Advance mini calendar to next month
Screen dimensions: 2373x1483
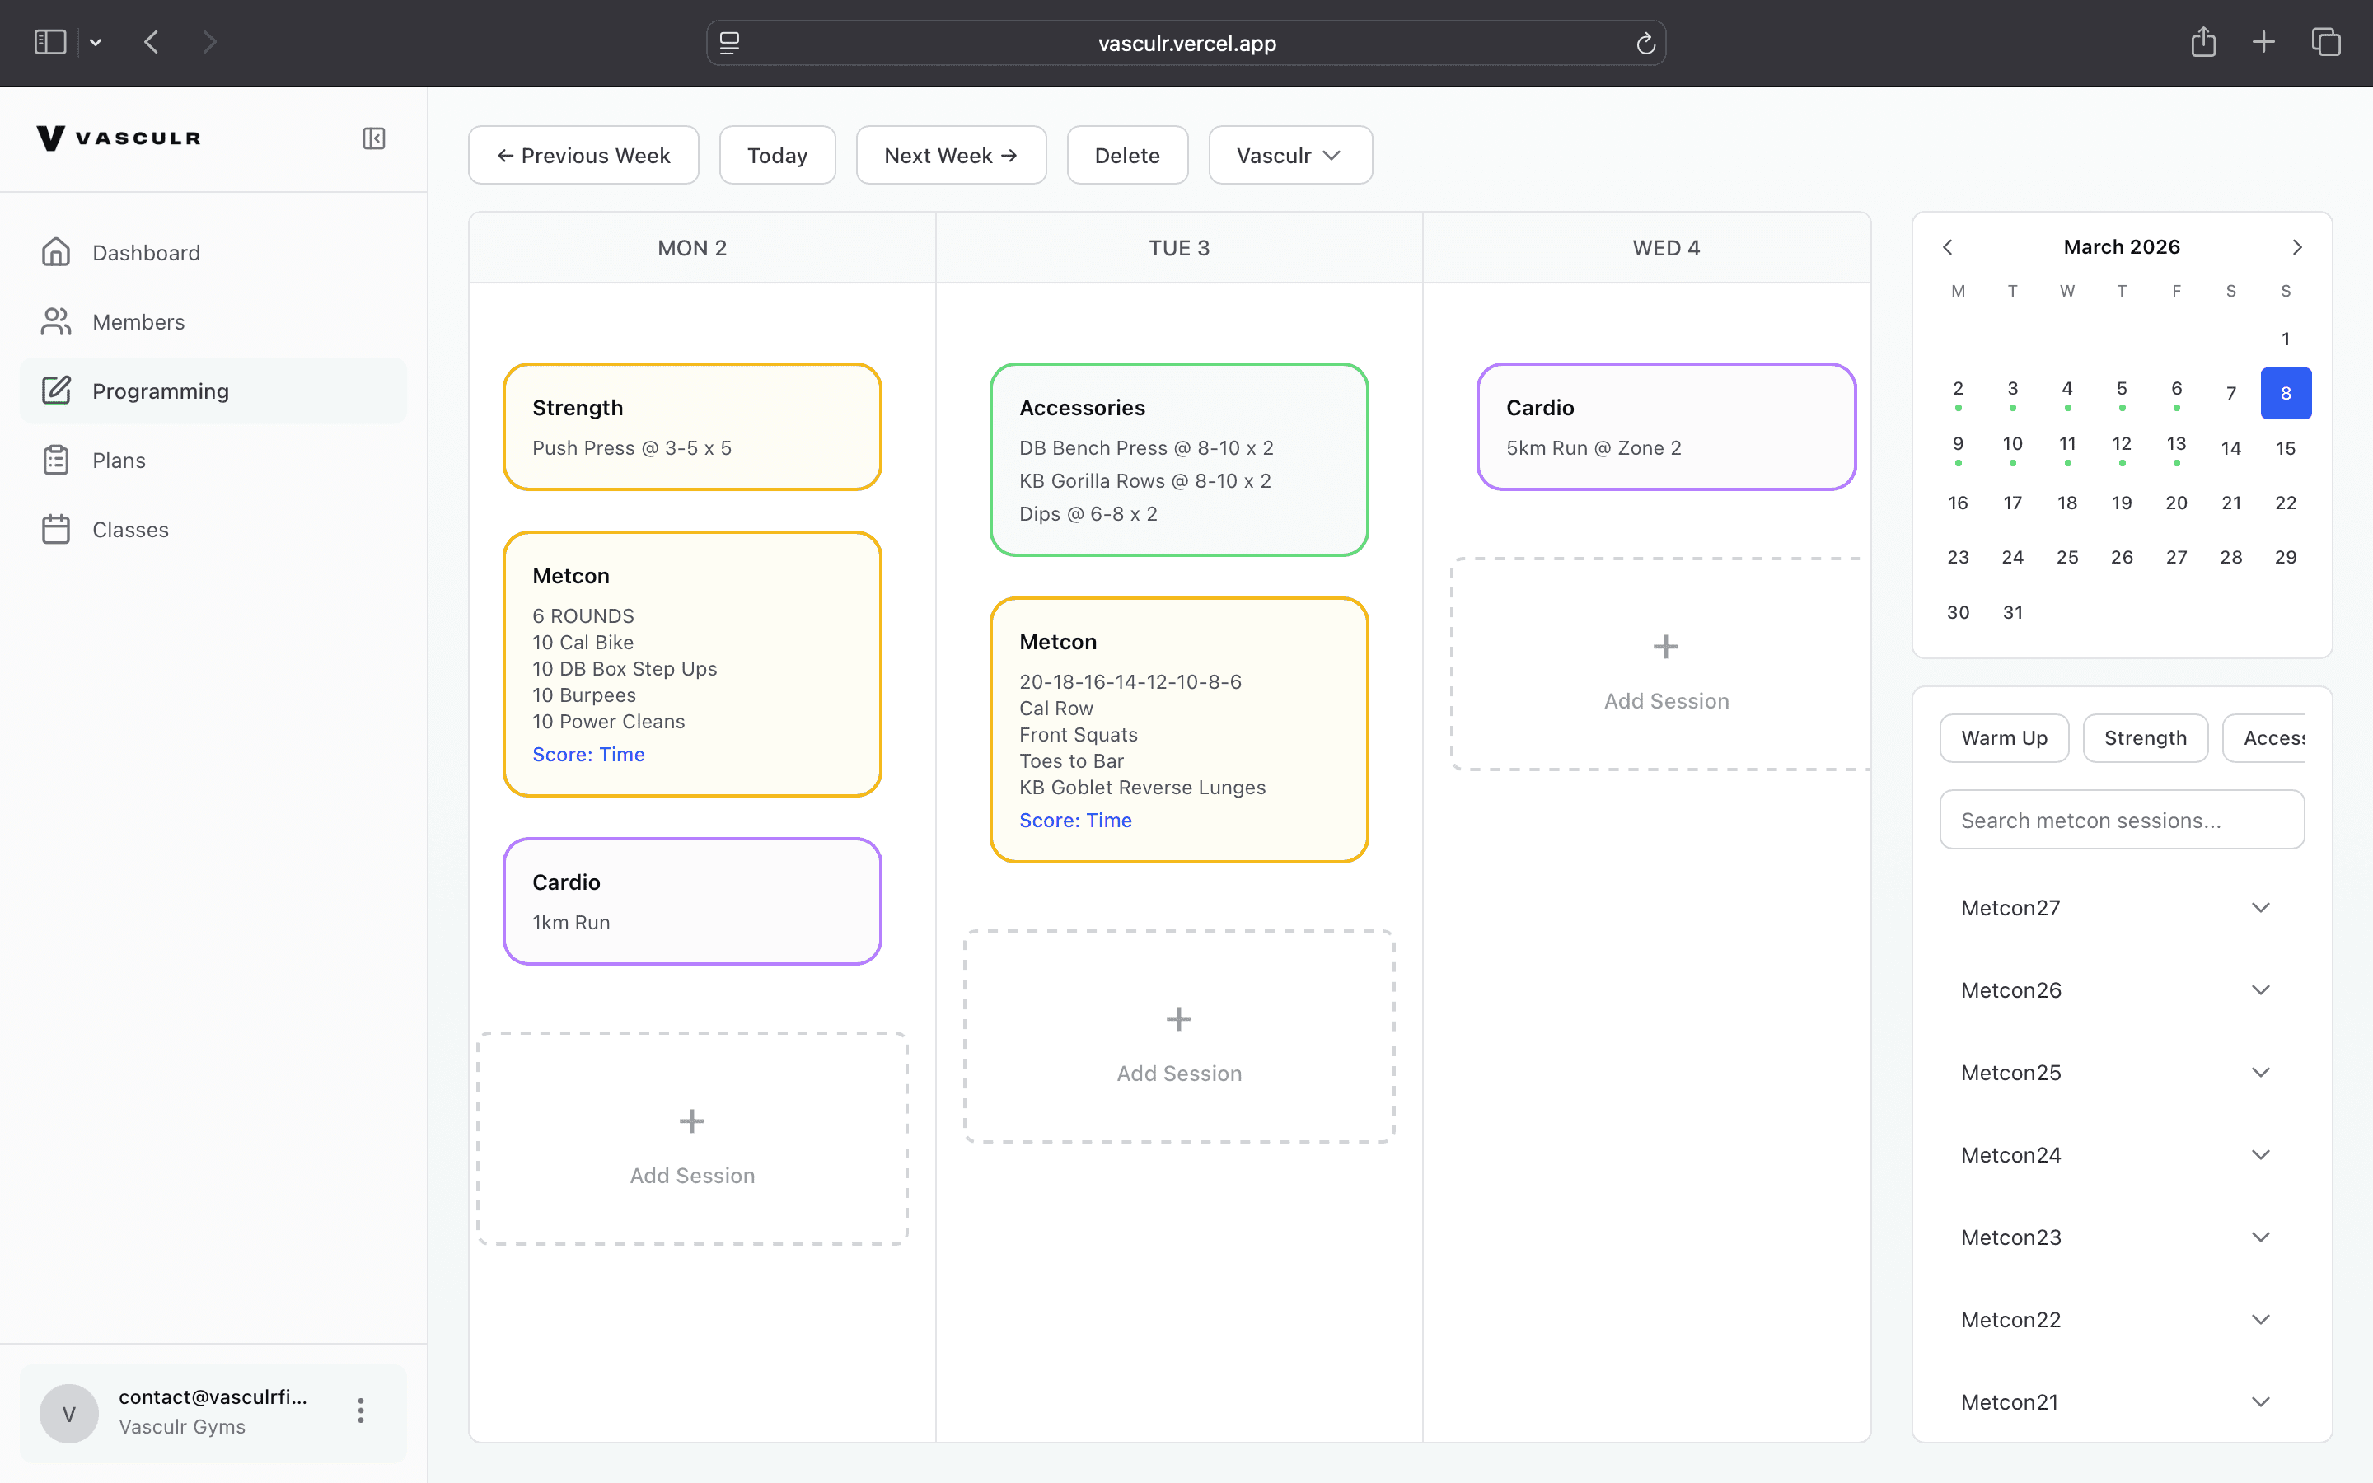coord(2296,247)
